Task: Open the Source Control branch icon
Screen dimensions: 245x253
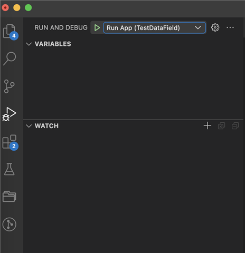Action: [9, 86]
